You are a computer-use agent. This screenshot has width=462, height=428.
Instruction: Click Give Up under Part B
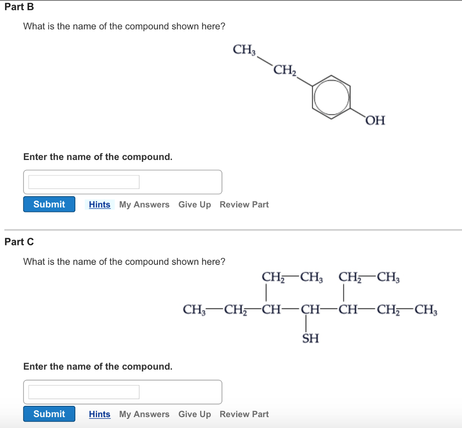tap(194, 204)
